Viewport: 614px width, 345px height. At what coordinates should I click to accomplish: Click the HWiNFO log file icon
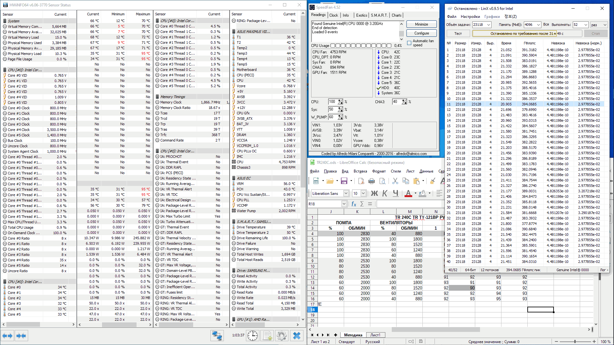(x=267, y=336)
